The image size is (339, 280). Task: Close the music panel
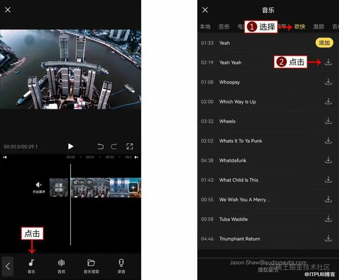pos(205,10)
